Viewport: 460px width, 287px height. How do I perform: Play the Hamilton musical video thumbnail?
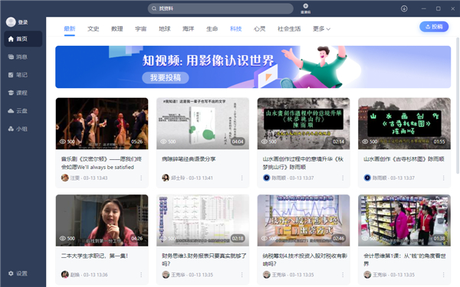102,123
